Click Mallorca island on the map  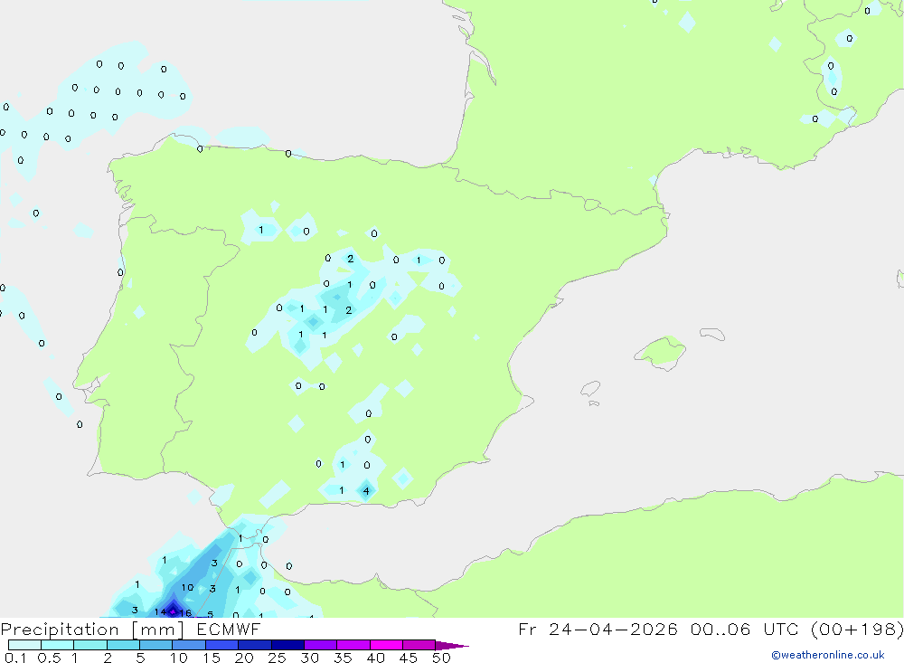(x=661, y=353)
